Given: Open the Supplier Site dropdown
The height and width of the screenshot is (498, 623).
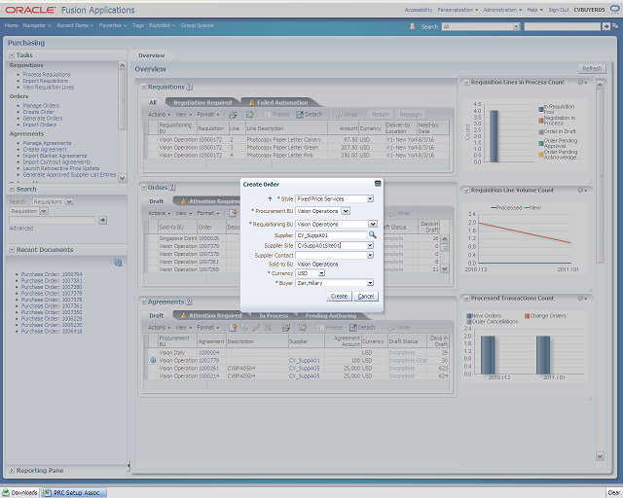Looking at the screenshot, I should 370,245.
